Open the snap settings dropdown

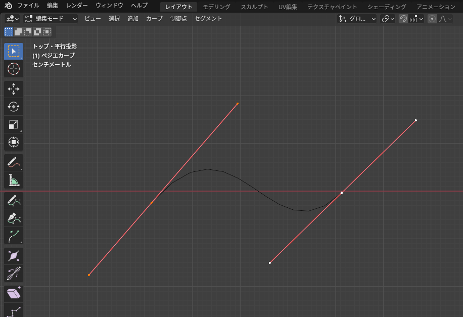[416, 19]
